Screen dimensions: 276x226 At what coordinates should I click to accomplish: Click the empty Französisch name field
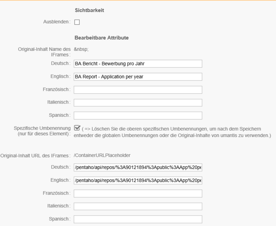click(x=138, y=90)
